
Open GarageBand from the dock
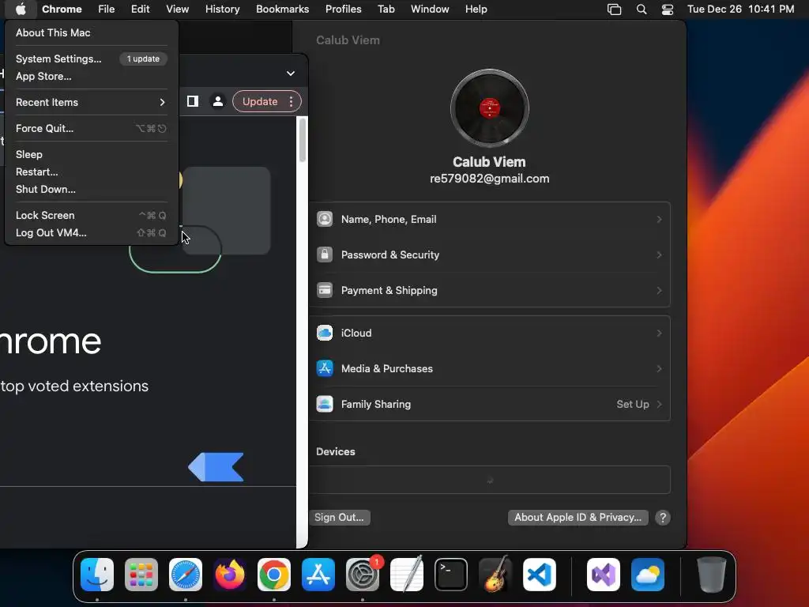(x=495, y=575)
